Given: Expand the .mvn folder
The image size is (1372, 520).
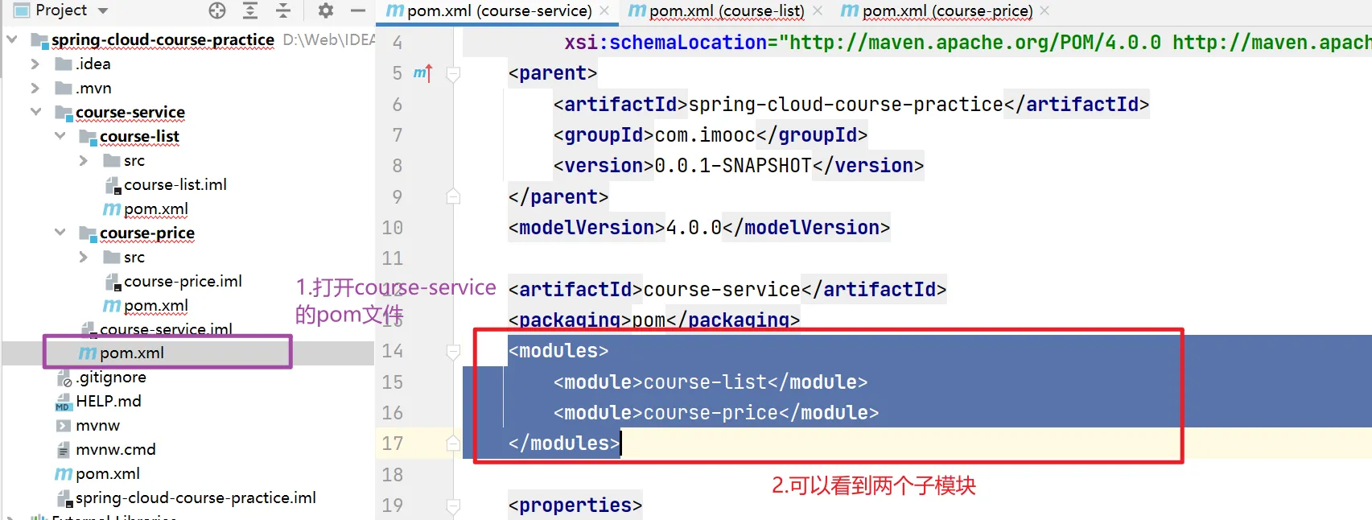Looking at the screenshot, I should click(35, 88).
